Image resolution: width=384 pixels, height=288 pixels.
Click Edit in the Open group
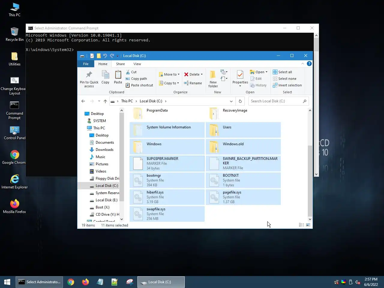click(x=256, y=79)
